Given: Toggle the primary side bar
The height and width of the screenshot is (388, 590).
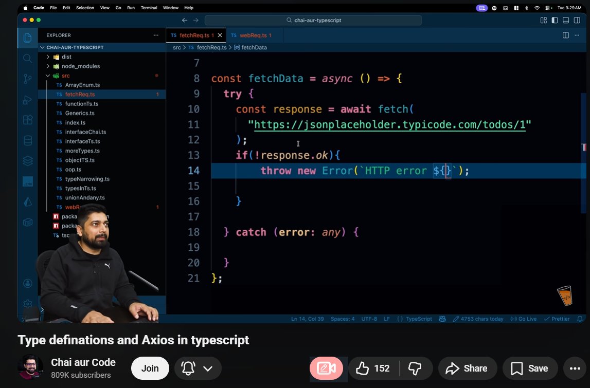Looking at the screenshot, I should coord(555,21).
